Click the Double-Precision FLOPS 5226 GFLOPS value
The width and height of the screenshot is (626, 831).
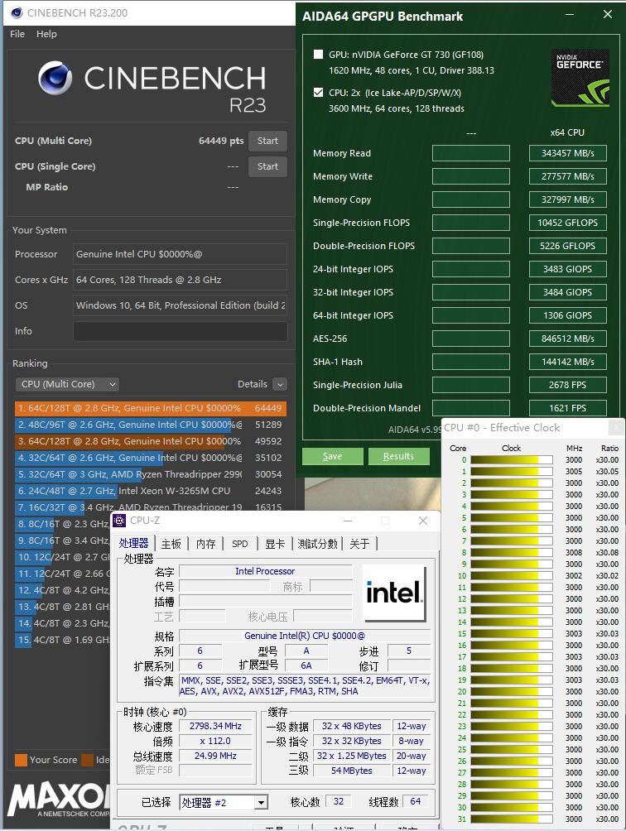tap(568, 246)
